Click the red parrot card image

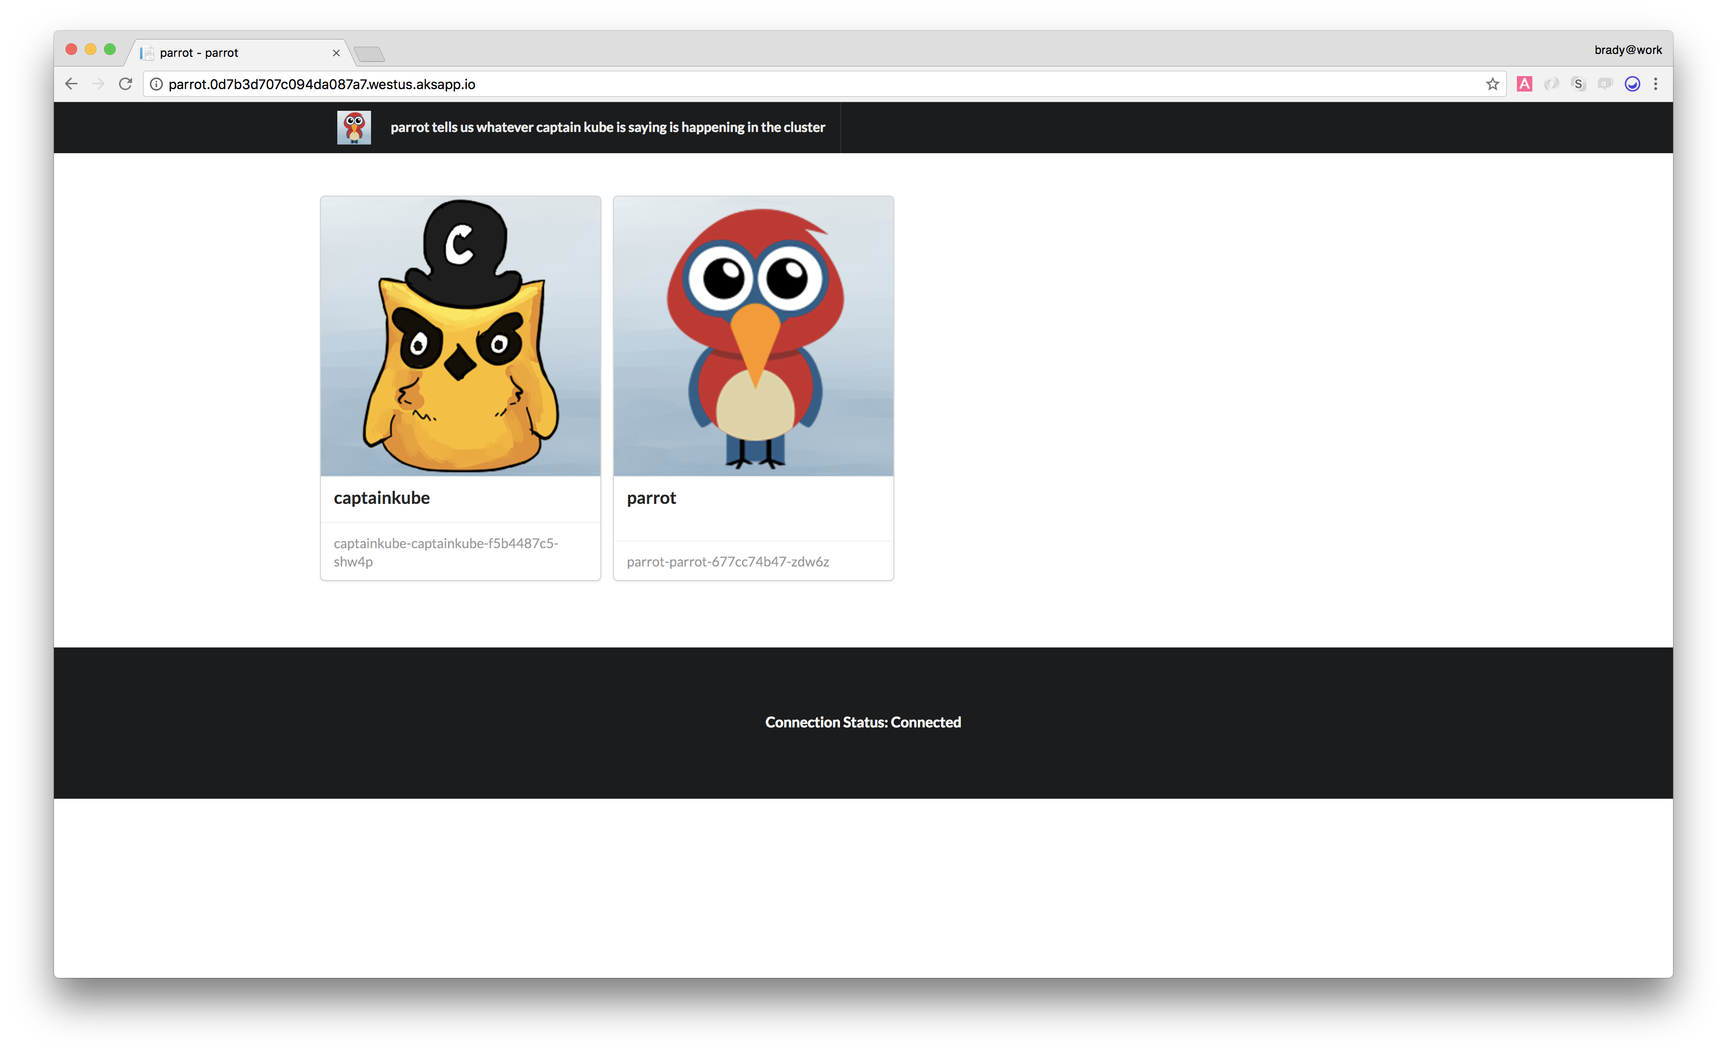coord(754,336)
